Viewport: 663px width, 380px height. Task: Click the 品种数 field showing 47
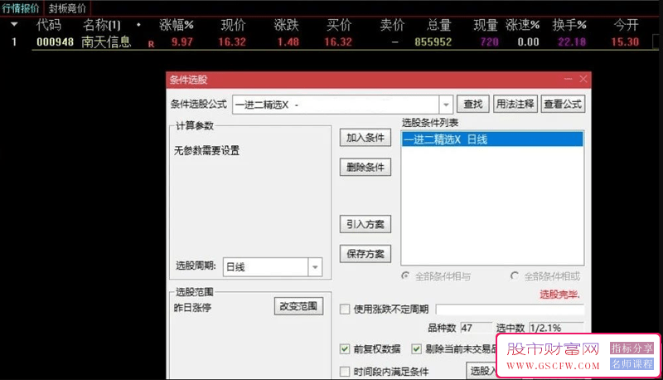476,328
